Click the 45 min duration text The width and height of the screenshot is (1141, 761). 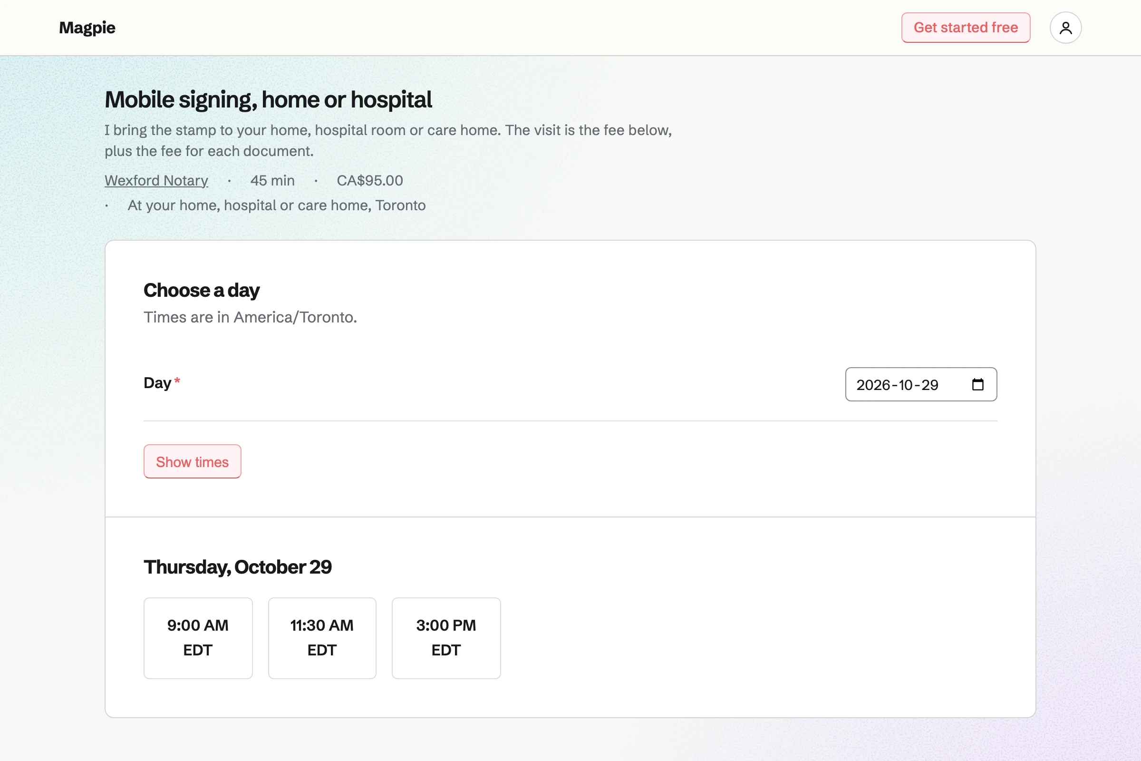coord(272,181)
